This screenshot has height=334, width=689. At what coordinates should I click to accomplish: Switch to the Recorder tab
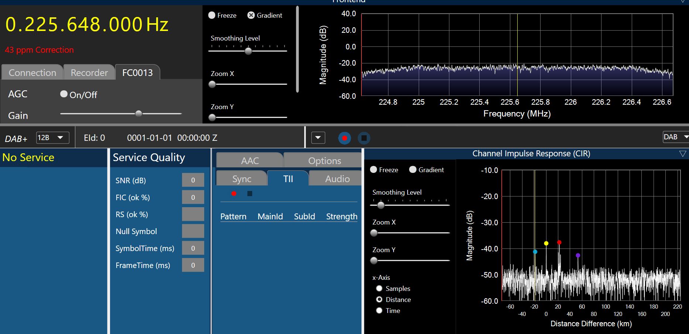click(89, 73)
